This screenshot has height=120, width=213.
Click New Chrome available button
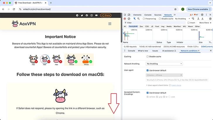[199, 9]
